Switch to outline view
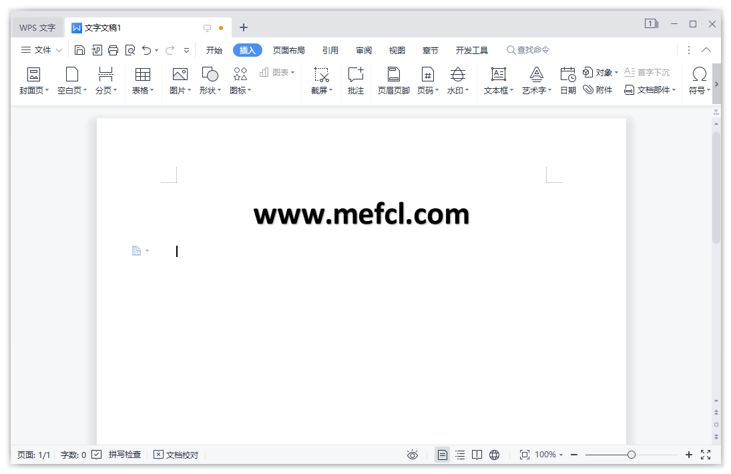 [460, 455]
